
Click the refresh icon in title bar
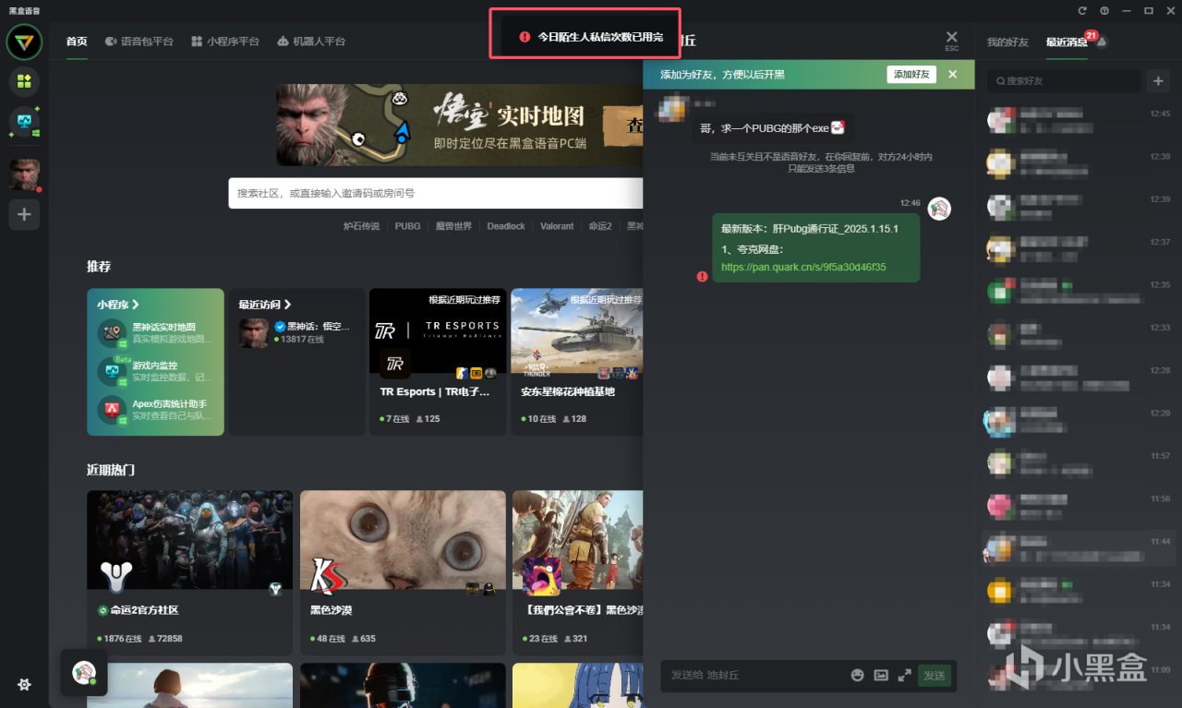pos(1082,10)
